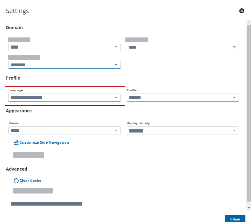The image size is (251, 222).
Task: Click the Theme dropdown arrow icon
Action: pos(116,130)
